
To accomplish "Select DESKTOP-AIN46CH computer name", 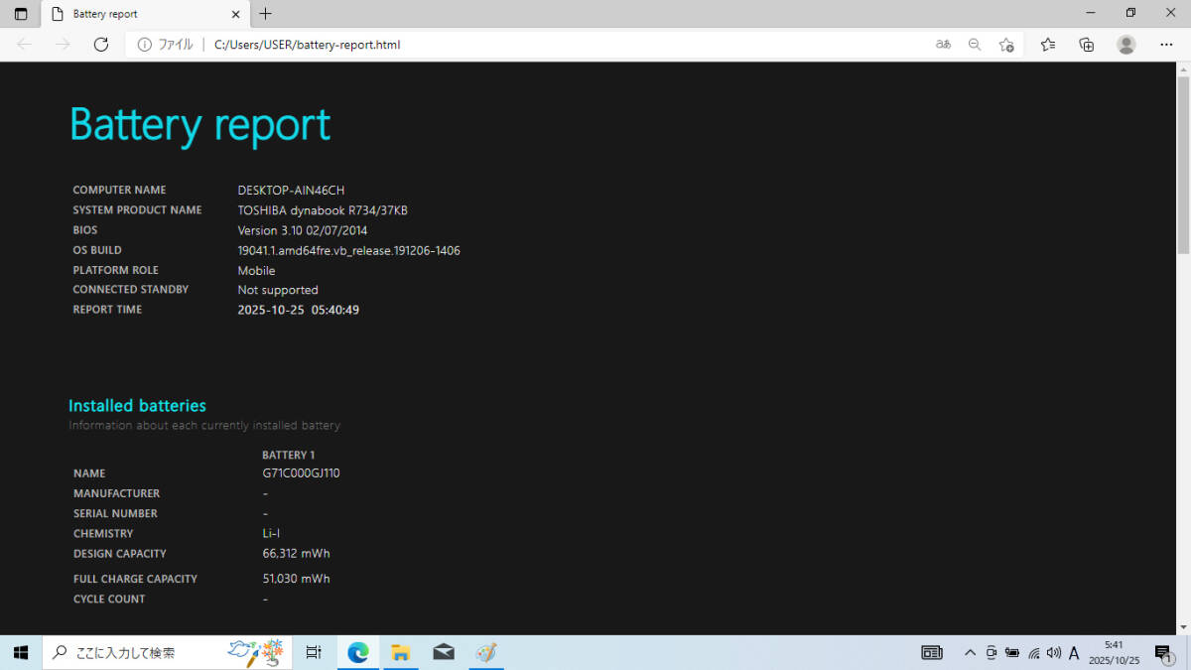I will 291,190.
